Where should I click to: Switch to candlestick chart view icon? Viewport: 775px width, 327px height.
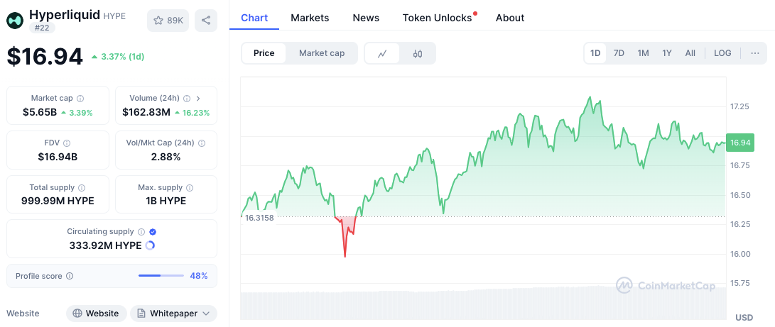click(418, 54)
